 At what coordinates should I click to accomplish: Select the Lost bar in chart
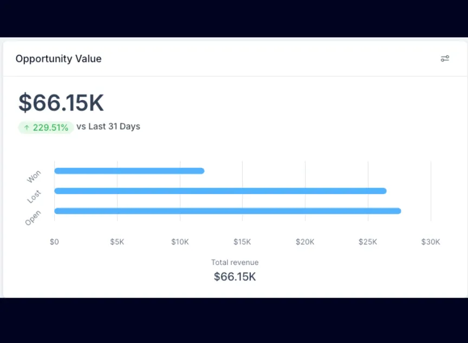[220, 191]
